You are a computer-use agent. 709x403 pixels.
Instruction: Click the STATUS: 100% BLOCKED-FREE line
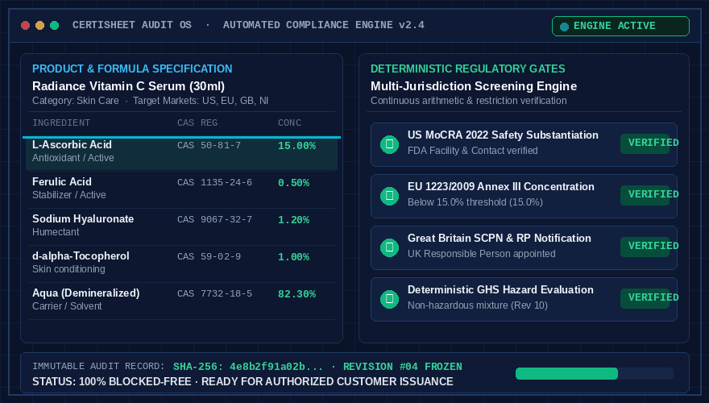pos(243,382)
